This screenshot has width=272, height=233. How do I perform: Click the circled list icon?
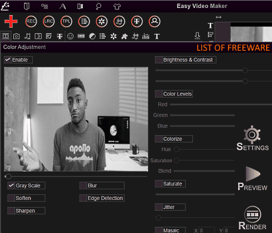click(x=84, y=21)
